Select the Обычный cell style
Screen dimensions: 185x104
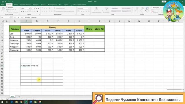116,8
